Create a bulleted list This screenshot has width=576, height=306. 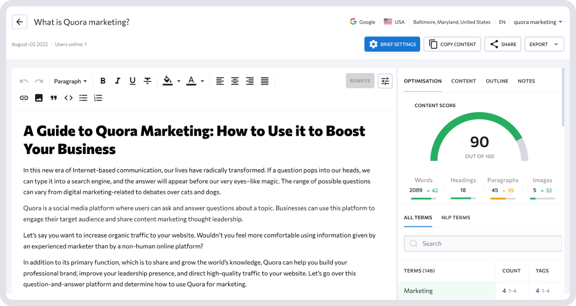[x=83, y=98]
